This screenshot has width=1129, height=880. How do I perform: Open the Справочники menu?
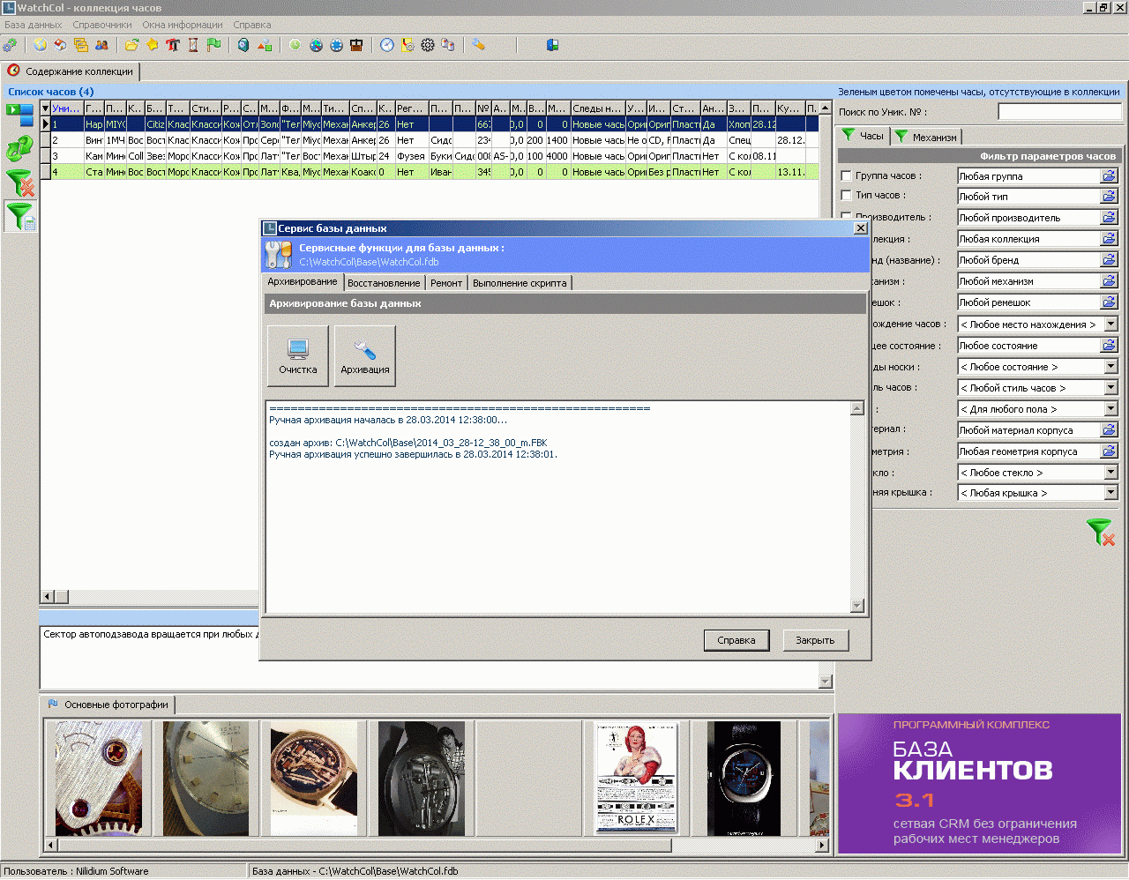coord(102,25)
